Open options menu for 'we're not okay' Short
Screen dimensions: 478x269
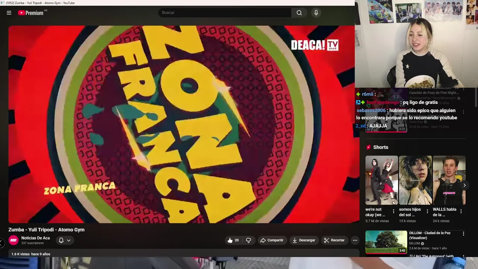click(393, 211)
